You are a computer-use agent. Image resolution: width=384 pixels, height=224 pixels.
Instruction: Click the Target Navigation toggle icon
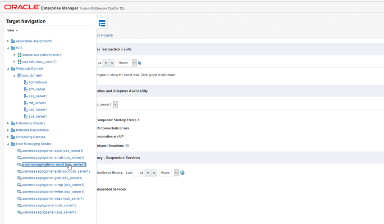102,23
